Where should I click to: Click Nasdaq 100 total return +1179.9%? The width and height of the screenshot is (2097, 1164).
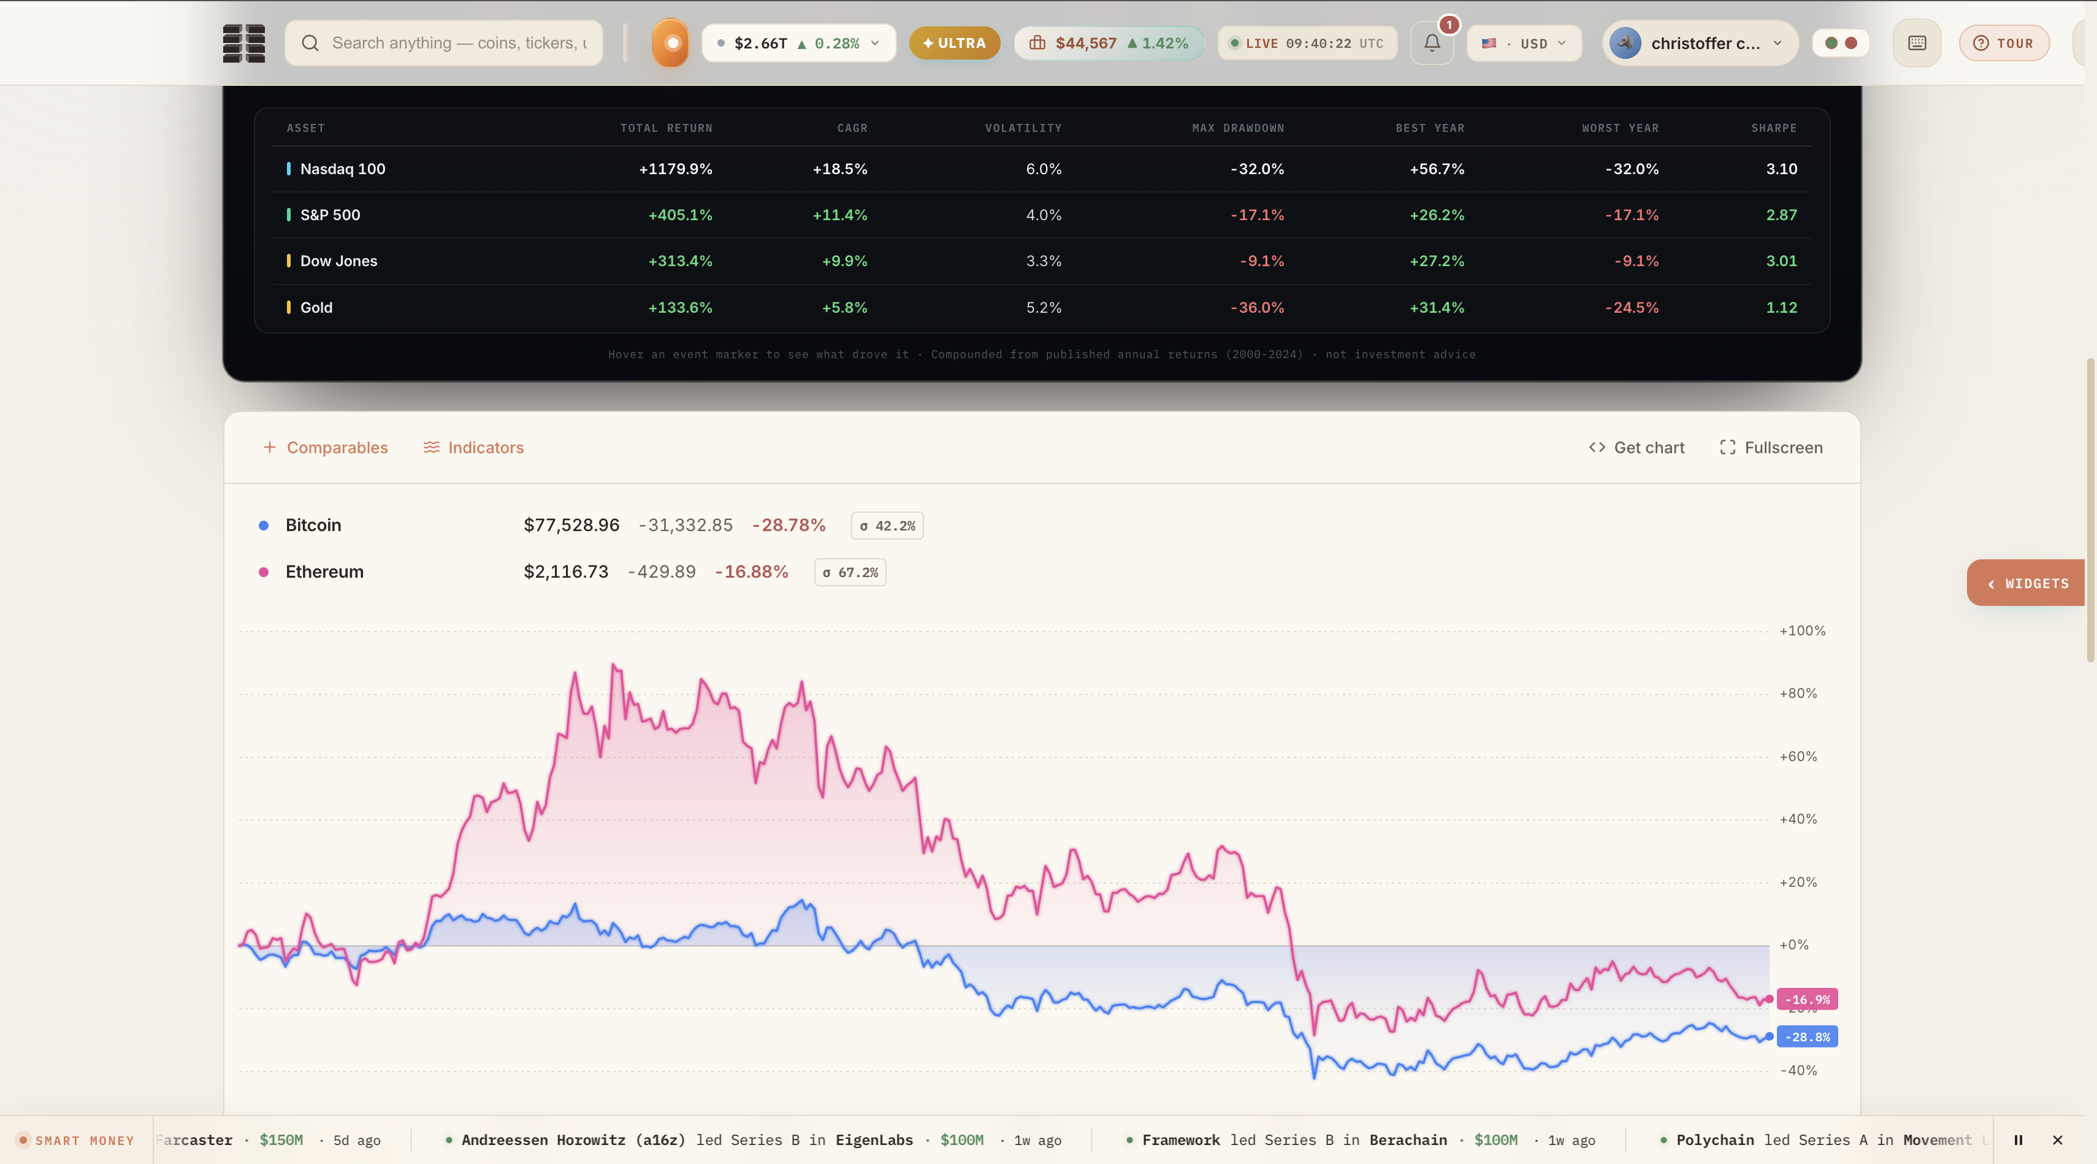[676, 169]
